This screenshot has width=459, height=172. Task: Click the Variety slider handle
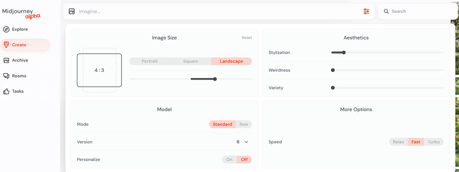[x=333, y=88]
